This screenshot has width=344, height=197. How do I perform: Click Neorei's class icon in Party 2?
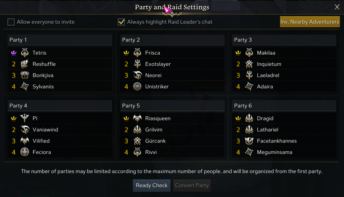[137, 75]
